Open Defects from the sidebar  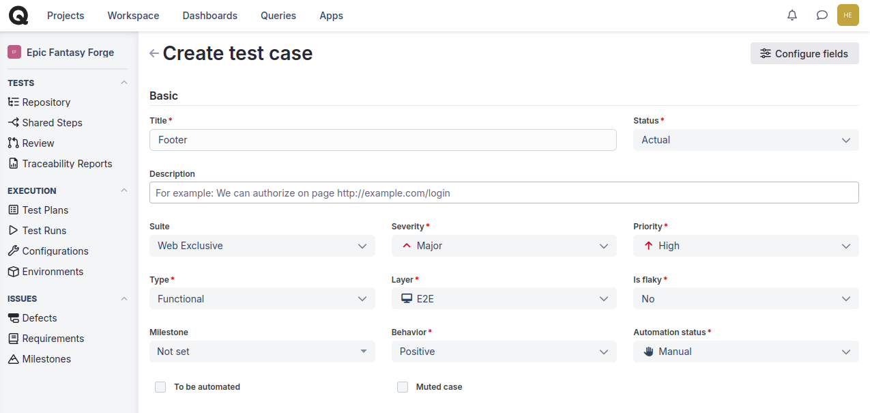click(40, 318)
